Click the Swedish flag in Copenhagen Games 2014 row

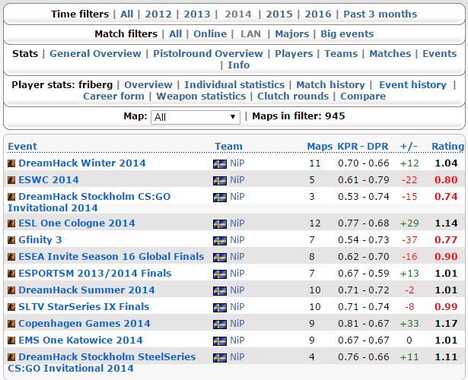click(x=220, y=324)
